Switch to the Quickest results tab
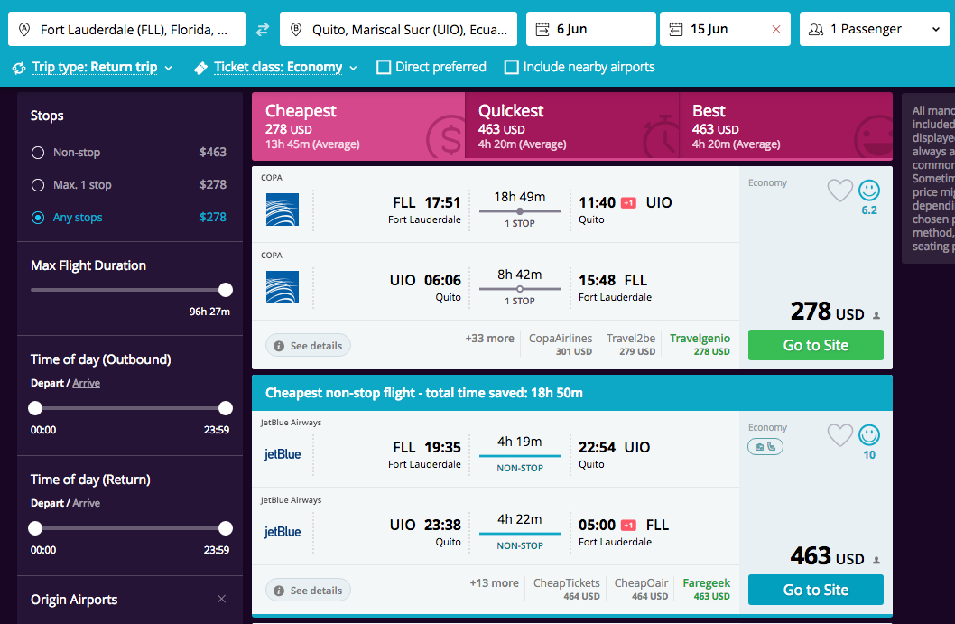The height and width of the screenshot is (624, 955). coord(572,126)
